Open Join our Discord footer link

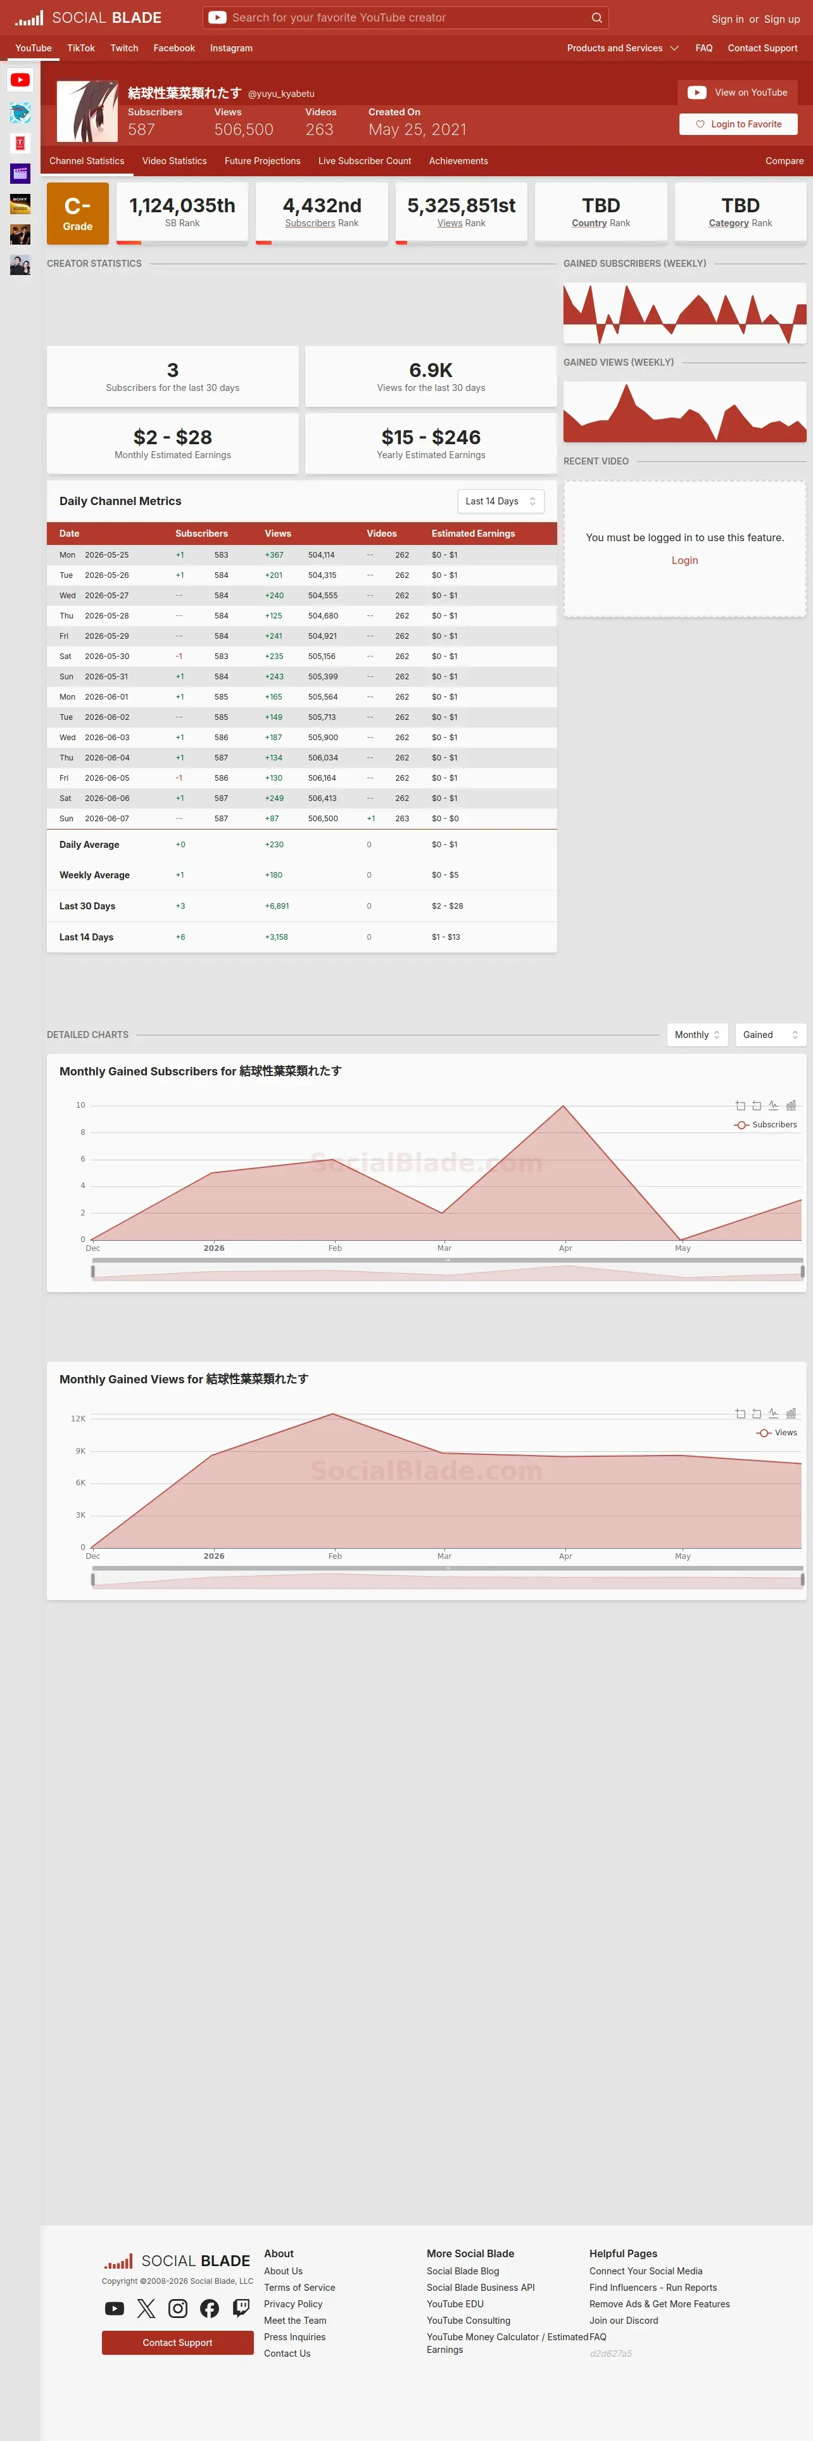(x=624, y=2321)
